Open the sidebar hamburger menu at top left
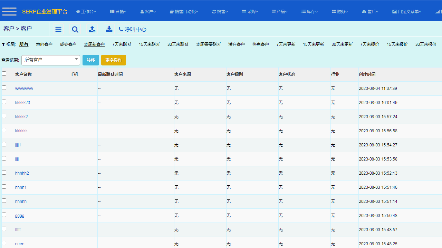Image resolution: width=442 pixels, height=248 pixels. (9, 11)
